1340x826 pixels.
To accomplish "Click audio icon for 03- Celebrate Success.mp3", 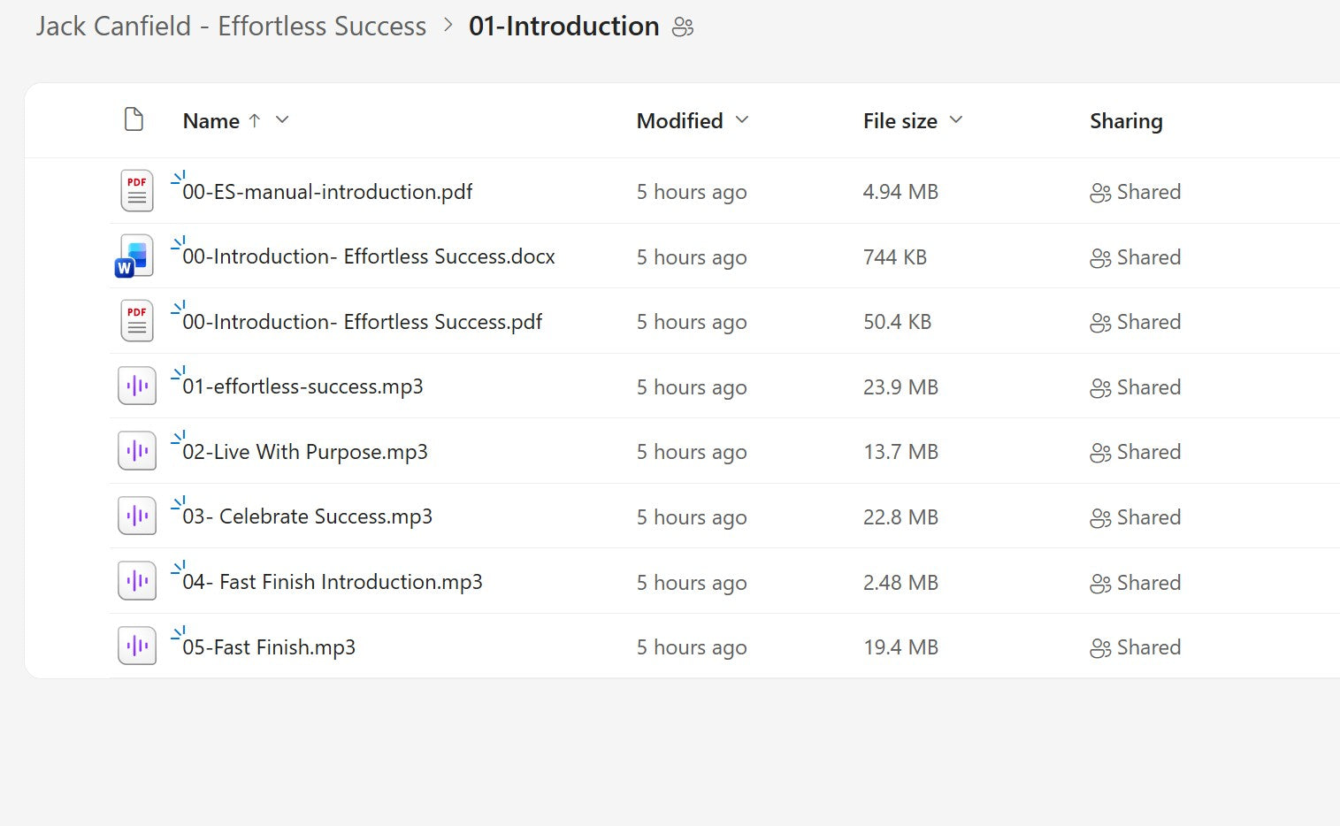I will tap(137, 516).
